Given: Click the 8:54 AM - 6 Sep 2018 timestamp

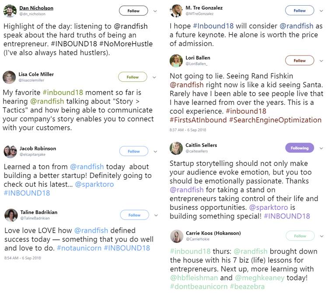Looking at the screenshot, I should [23, 258].
